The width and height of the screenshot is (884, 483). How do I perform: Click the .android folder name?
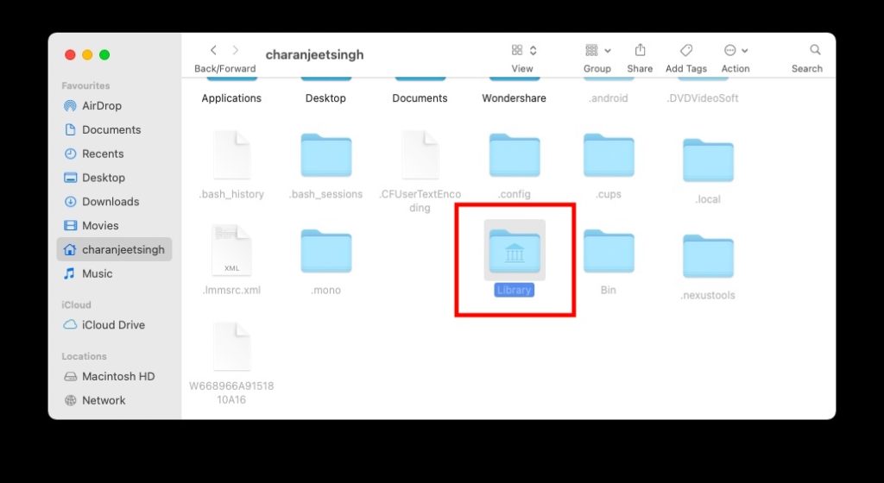[609, 98]
